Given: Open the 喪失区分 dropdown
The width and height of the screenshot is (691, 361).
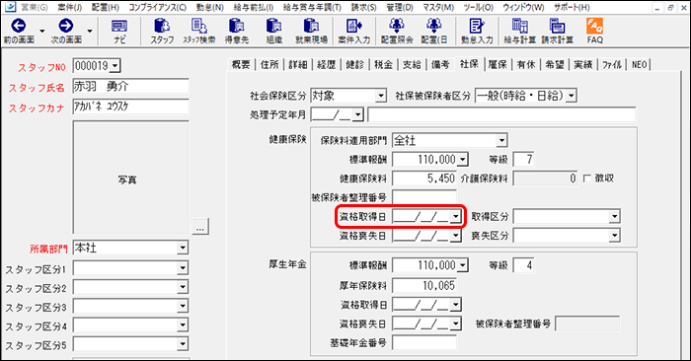Looking at the screenshot, I should (x=614, y=236).
